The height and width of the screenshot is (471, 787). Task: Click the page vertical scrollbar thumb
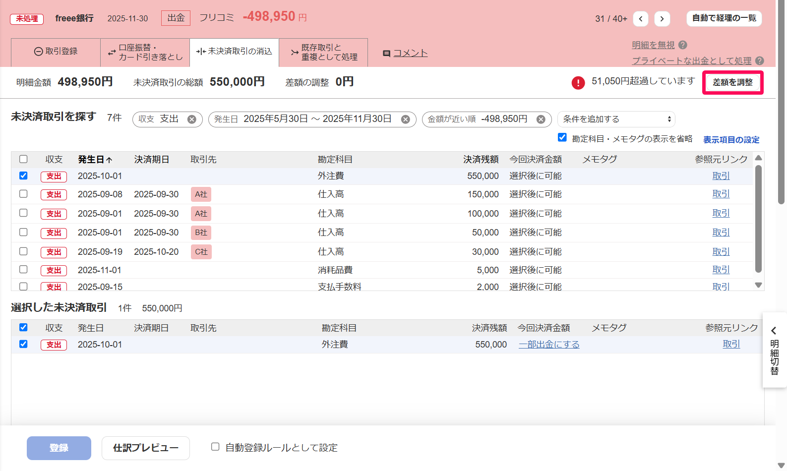[x=782, y=102]
